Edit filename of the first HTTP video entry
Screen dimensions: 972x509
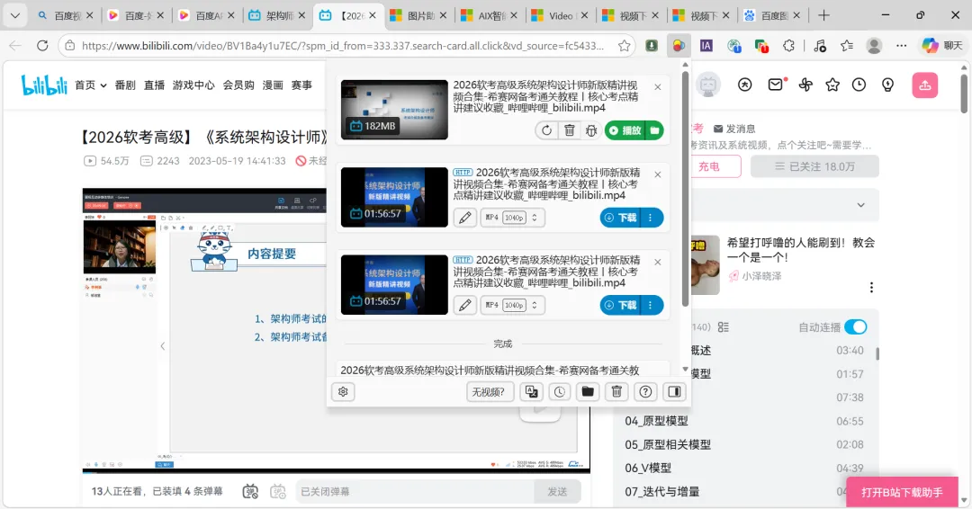click(x=465, y=218)
